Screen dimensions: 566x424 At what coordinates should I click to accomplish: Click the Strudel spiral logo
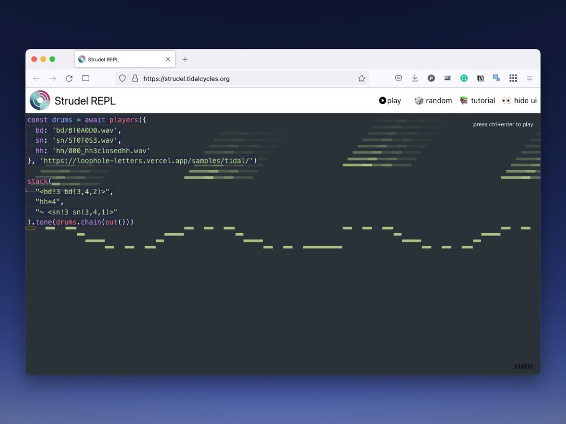40,100
